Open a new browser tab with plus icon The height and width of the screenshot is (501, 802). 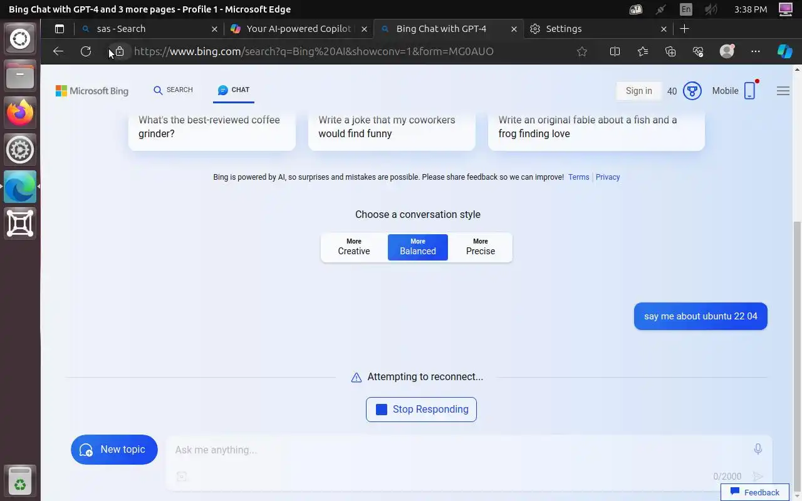pyautogui.click(x=684, y=29)
